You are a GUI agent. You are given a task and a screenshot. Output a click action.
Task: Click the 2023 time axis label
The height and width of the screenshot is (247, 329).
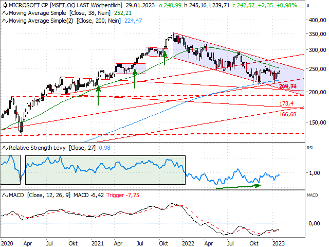coord(279,243)
